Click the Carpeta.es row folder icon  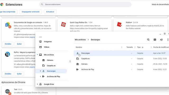(77, 59)
